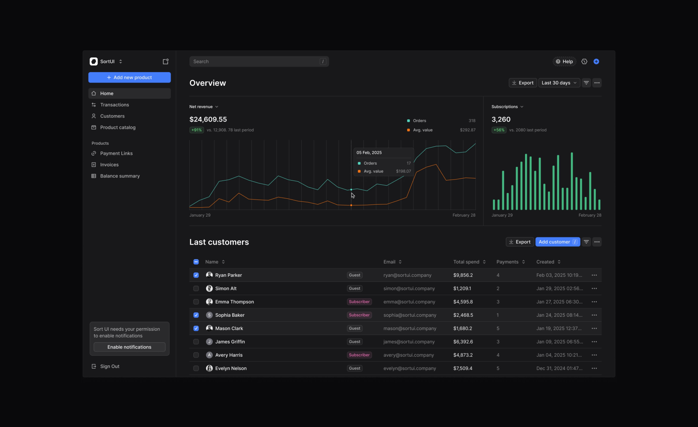Open the Last 30 days dropdown
The image size is (698, 427).
(x=559, y=83)
